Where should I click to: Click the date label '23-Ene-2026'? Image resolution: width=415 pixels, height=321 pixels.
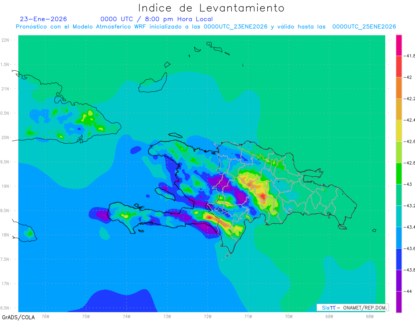[43, 19]
